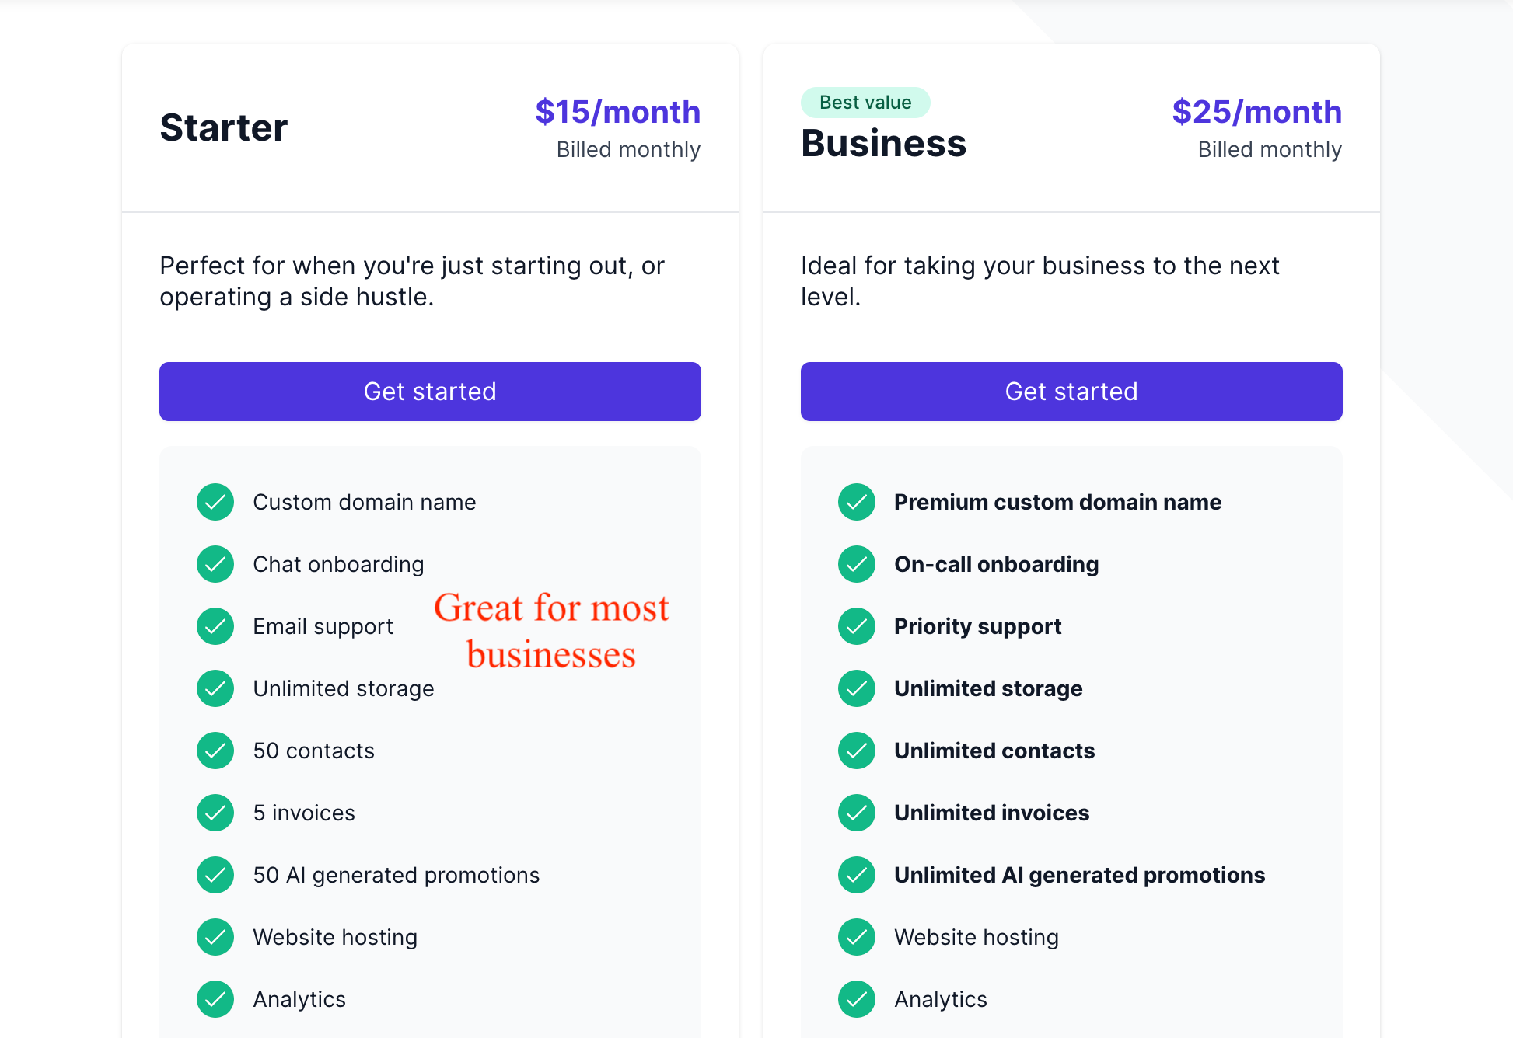Click checkmark beside Unlimited AI generated promotions
The height and width of the screenshot is (1038, 1513).
[857, 875]
